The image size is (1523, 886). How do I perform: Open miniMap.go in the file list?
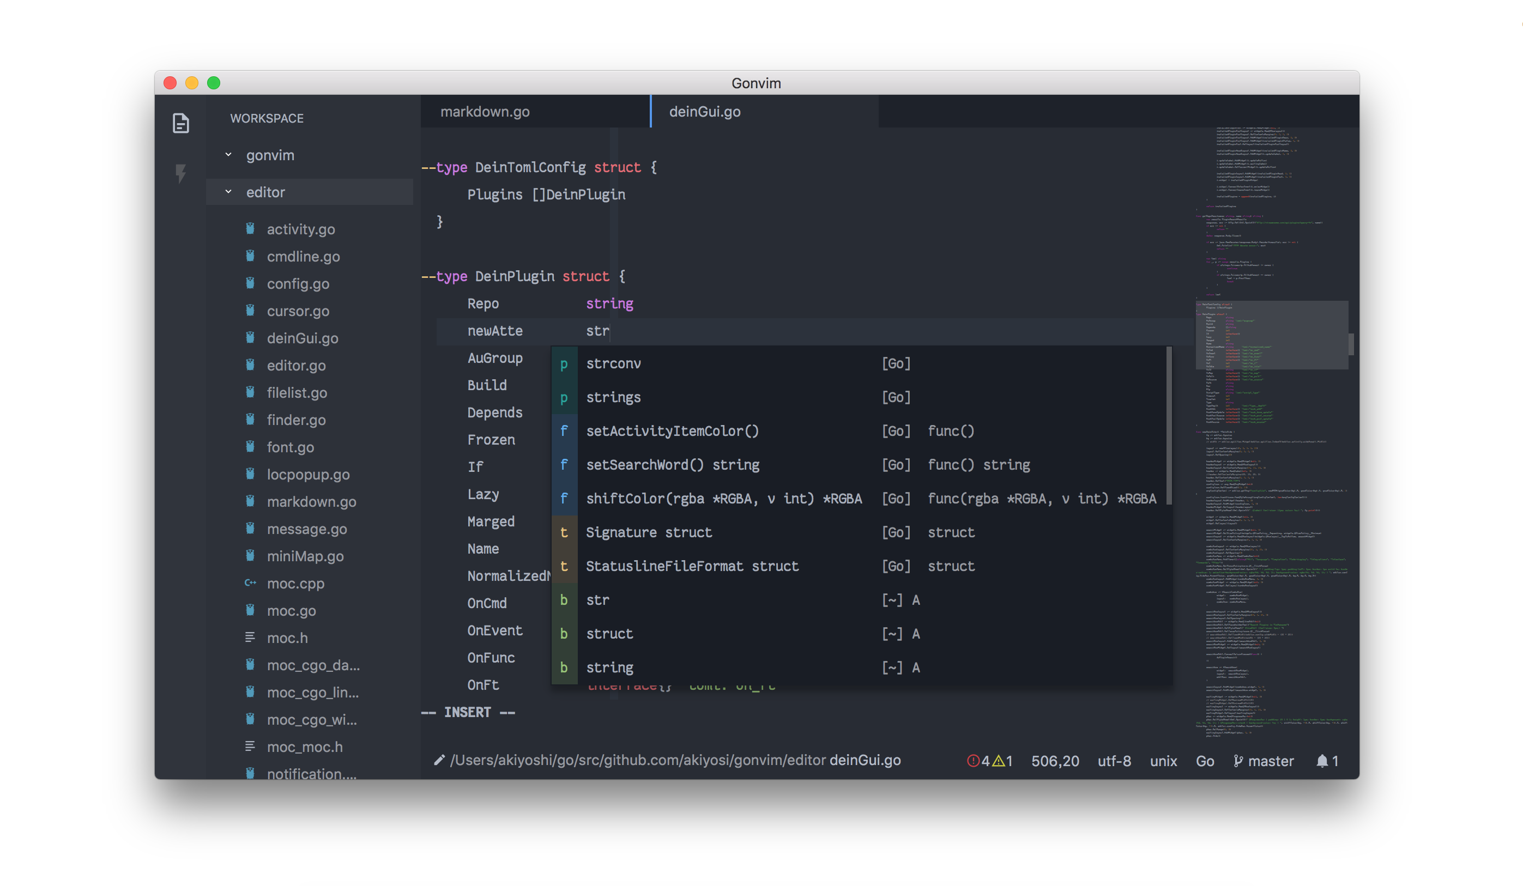[305, 556]
